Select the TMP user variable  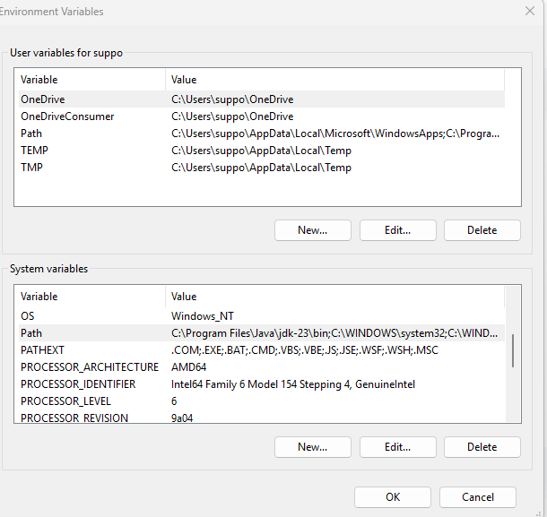point(262,168)
